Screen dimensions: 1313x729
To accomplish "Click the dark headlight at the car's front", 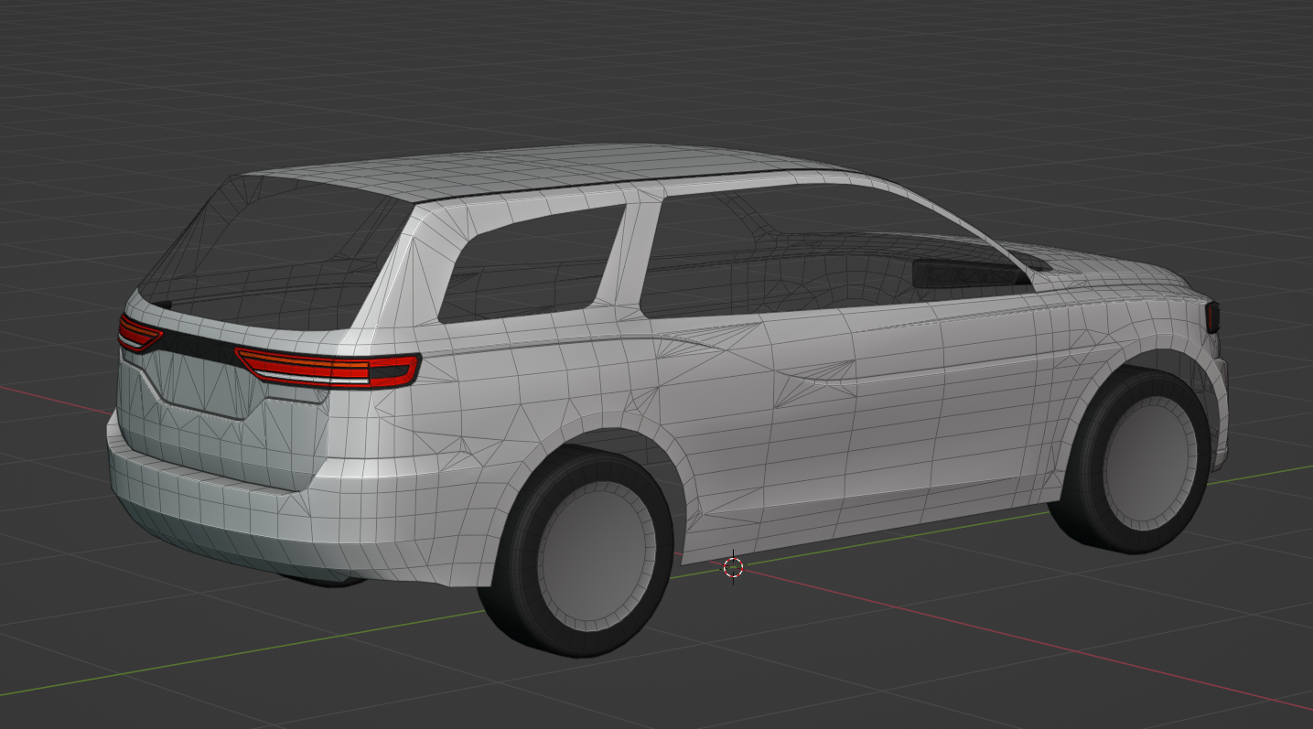I will (1212, 316).
